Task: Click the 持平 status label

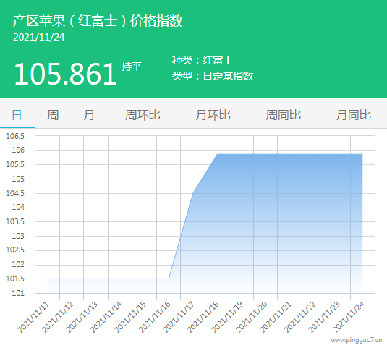Action: [x=132, y=67]
